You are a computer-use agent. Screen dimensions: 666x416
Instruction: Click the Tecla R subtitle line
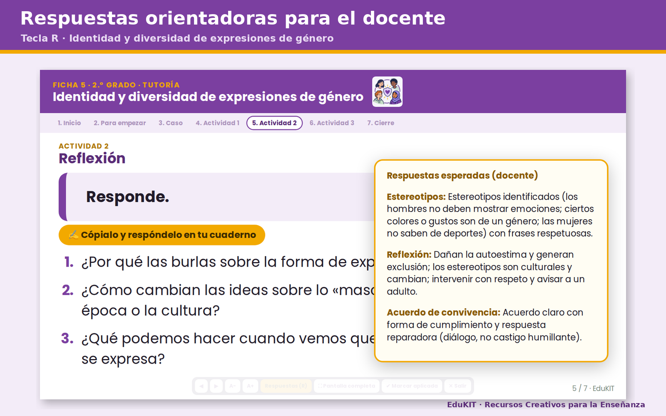177,38
